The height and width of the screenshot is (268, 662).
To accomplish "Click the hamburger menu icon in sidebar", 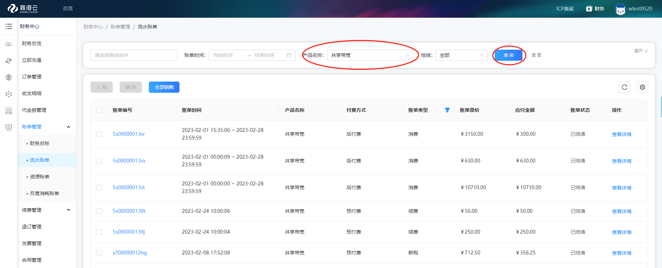I will click(x=9, y=26).
